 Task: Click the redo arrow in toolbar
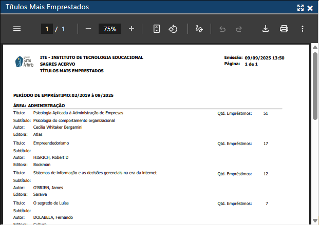tap(239, 29)
